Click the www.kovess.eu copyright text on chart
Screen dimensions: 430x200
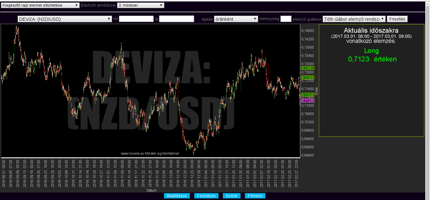click(150, 154)
